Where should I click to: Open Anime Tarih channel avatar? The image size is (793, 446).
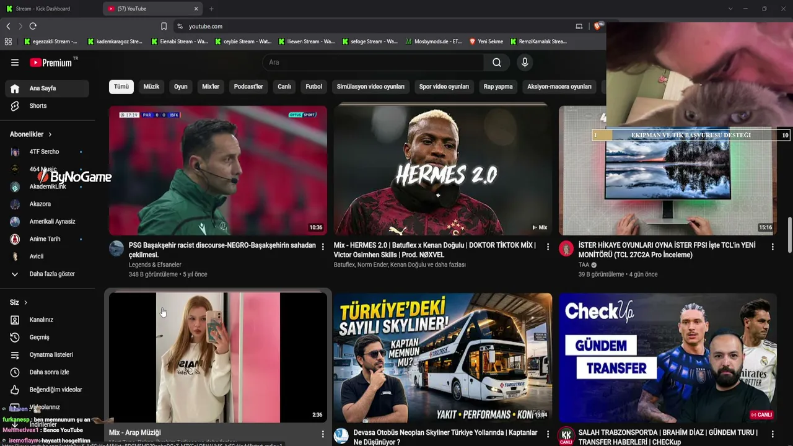click(x=15, y=239)
